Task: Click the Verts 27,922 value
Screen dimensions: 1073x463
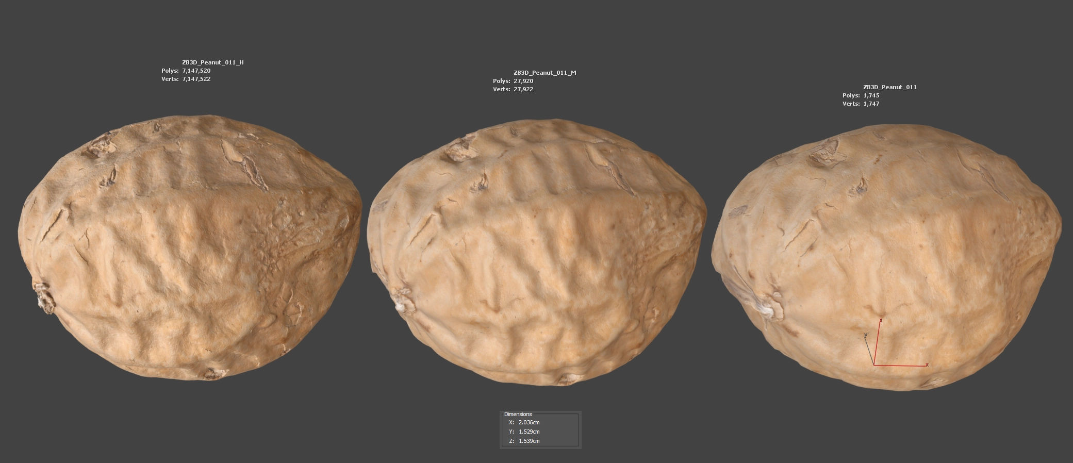Action: [x=523, y=89]
